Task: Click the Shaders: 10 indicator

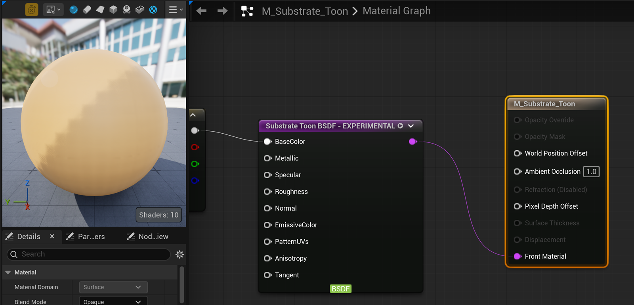Action: point(159,215)
